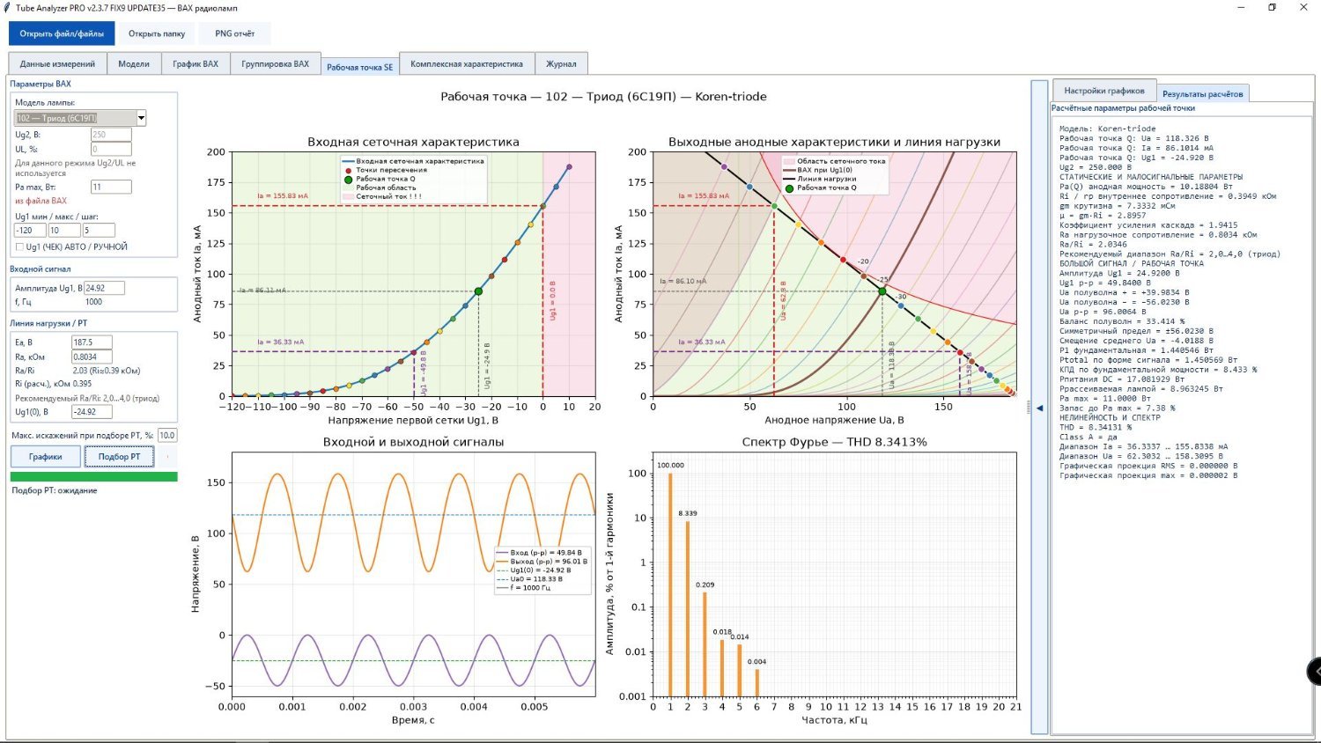Click the green progress bar under Графики
This screenshot has height=743, width=1321.
[93, 477]
